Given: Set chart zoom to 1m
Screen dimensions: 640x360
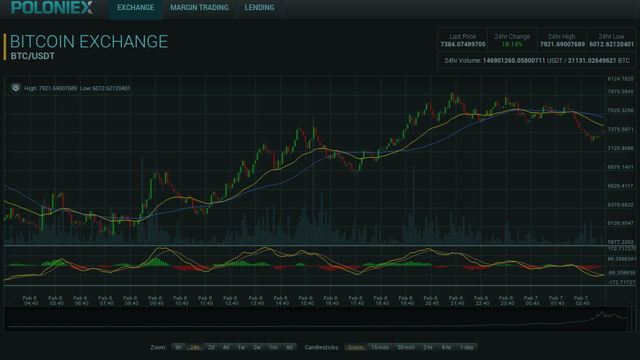Looking at the screenshot, I should [273, 347].
